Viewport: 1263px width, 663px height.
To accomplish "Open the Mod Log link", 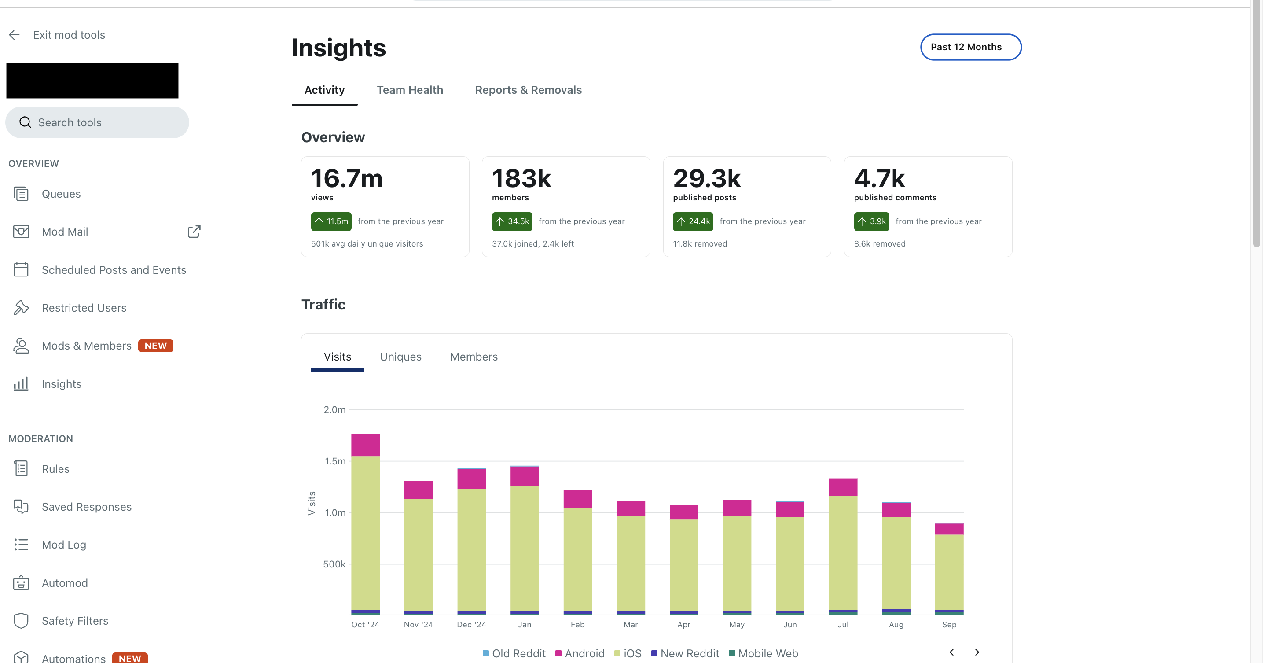I will click(64, 545).
